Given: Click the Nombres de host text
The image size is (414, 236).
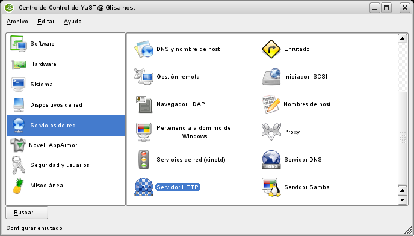Looking at the screenshot, I should pos(307,104).
